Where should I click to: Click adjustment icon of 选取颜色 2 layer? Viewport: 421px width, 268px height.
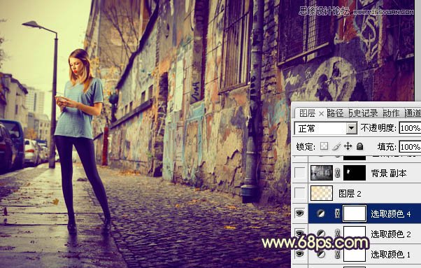[x=320, y=233]
